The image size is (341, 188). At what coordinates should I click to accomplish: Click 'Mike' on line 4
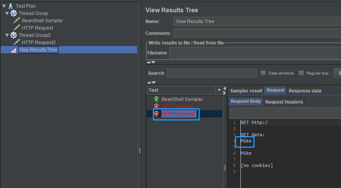click(x=246, y=141)
